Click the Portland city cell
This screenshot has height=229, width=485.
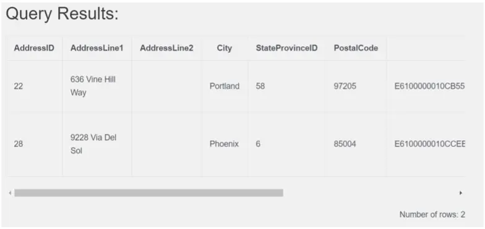[225, 86]
